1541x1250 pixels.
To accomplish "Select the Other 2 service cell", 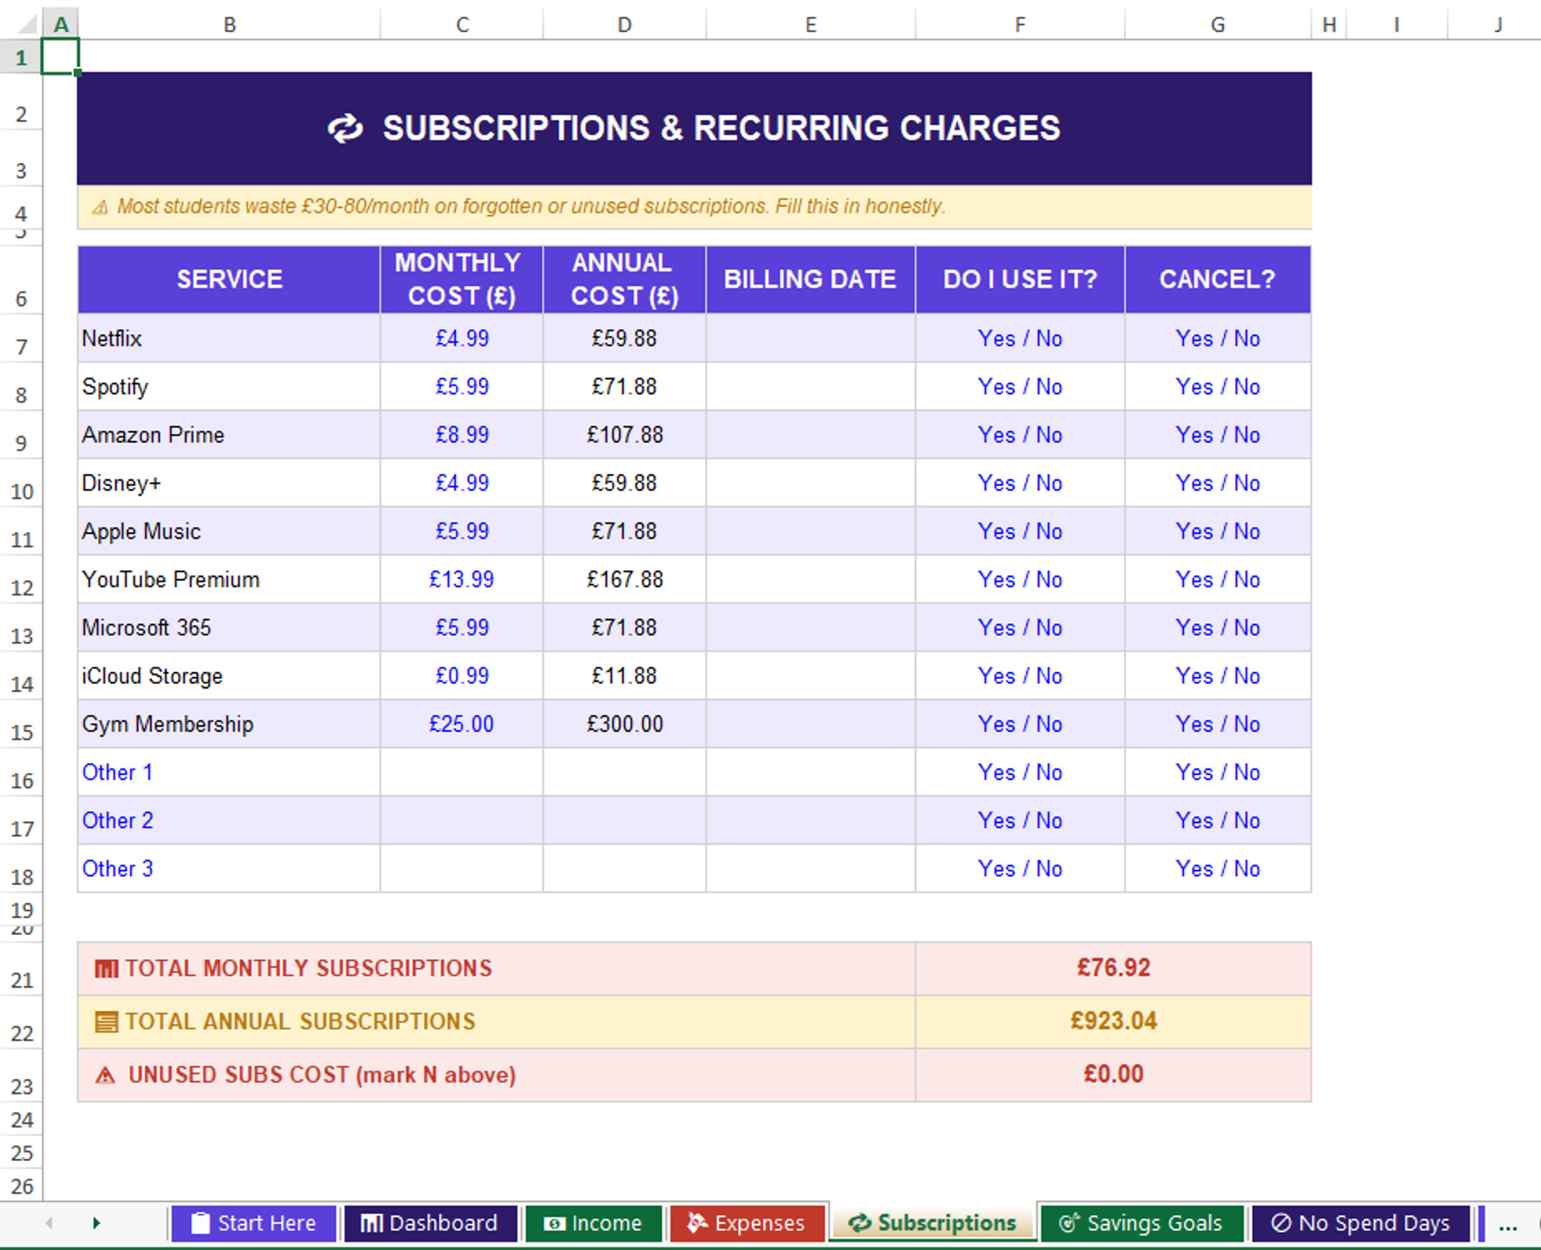I will 229,820.
